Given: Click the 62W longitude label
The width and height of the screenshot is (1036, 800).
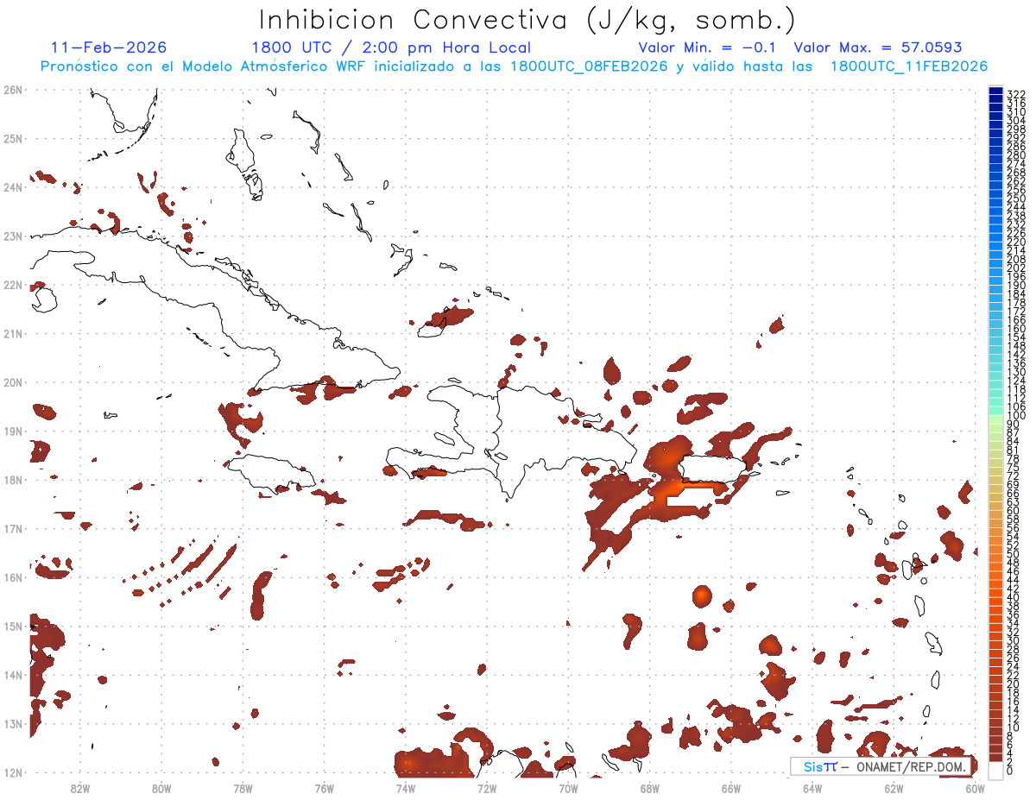Looking at the screenshot, I should point(894,788).
